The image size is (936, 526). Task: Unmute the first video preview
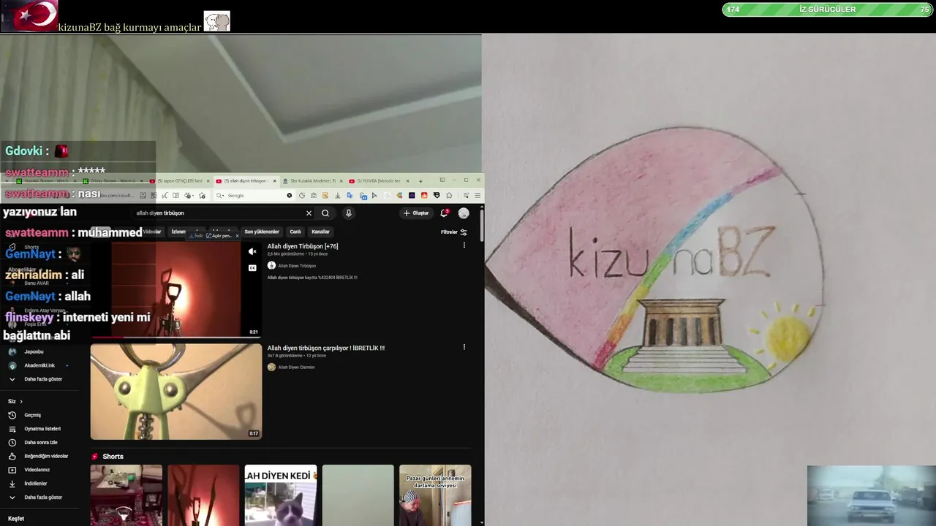coord(252,251)
